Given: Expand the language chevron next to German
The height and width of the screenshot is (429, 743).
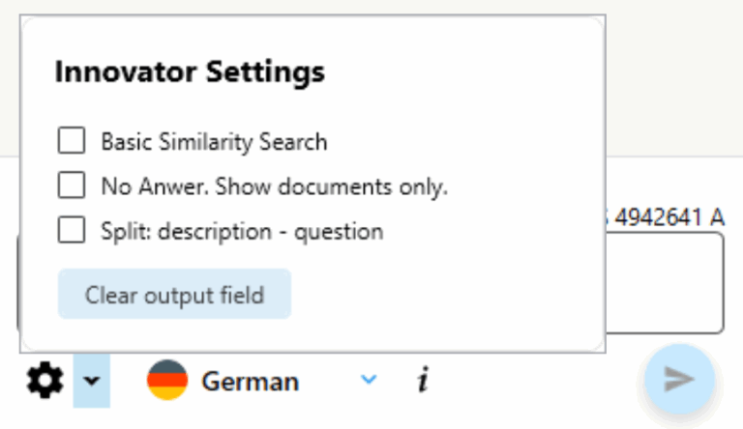Looking at the screenshot, I should (368, 380).
